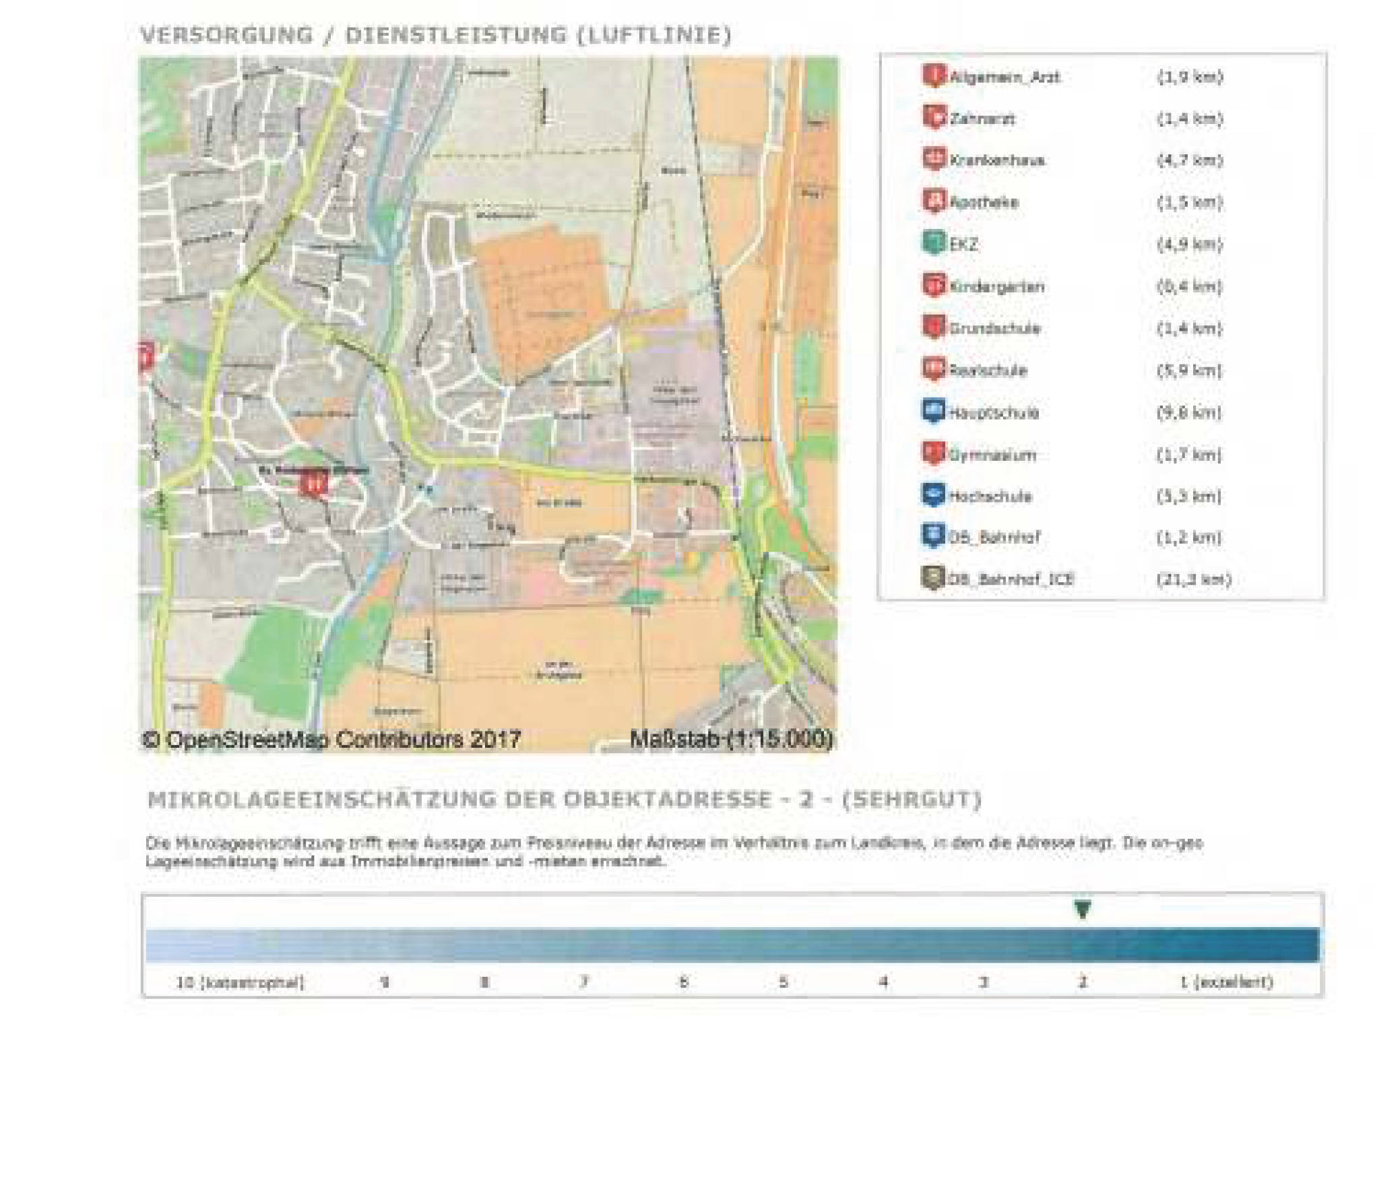Click the red marker at map's left edge
The width and height of the screenshot is (1375, 1181).
tap(145, 356)
